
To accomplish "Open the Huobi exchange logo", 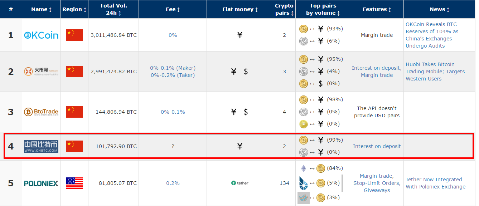I will pos(40,71).
